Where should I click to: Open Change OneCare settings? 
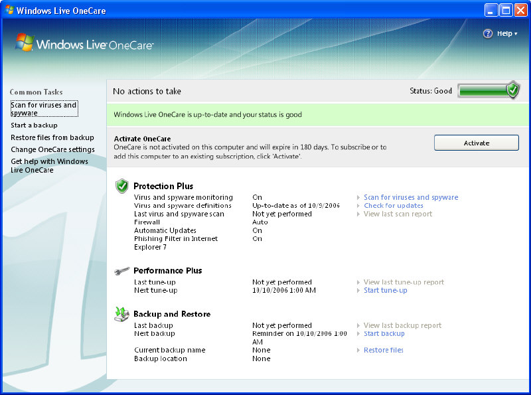pyautogui.click(x=53, y=149)
